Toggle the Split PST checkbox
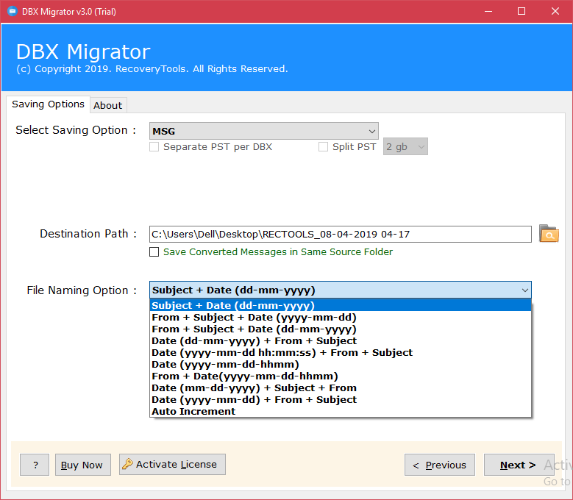 (x=323, y=147)
